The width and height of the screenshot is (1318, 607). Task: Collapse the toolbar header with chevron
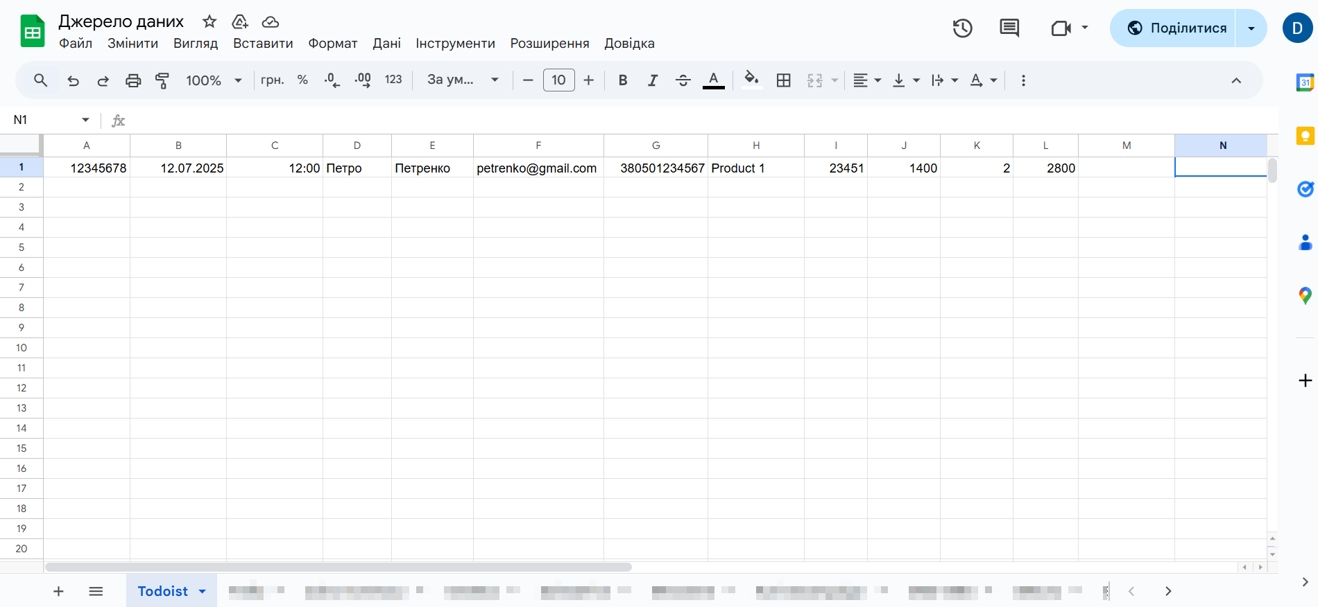coord(1236,80)
